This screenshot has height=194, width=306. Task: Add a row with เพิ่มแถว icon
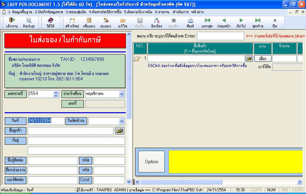click(x=89, y=23)
